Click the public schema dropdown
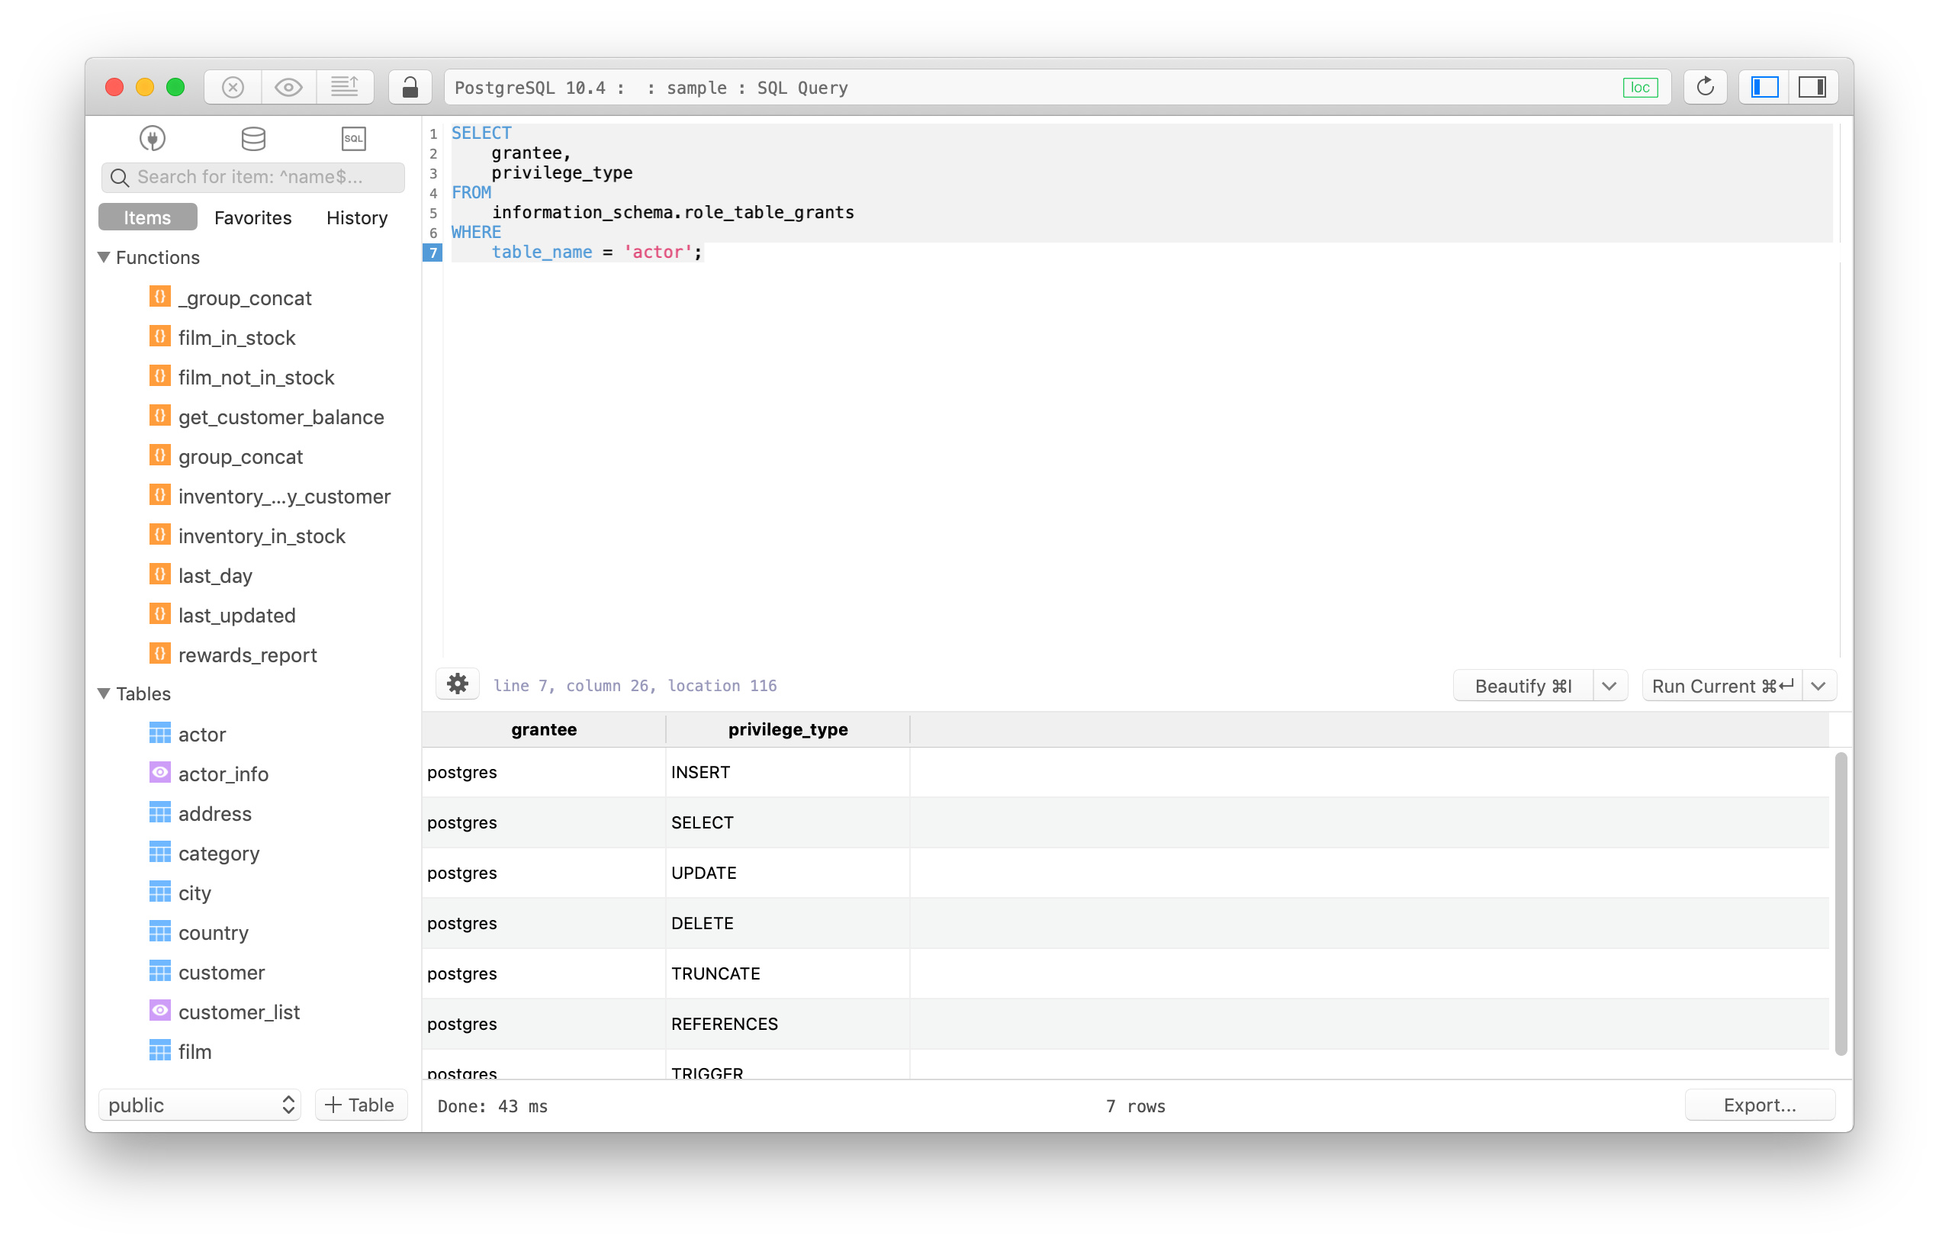Screen dimensions: 1939x1245 202,1105
